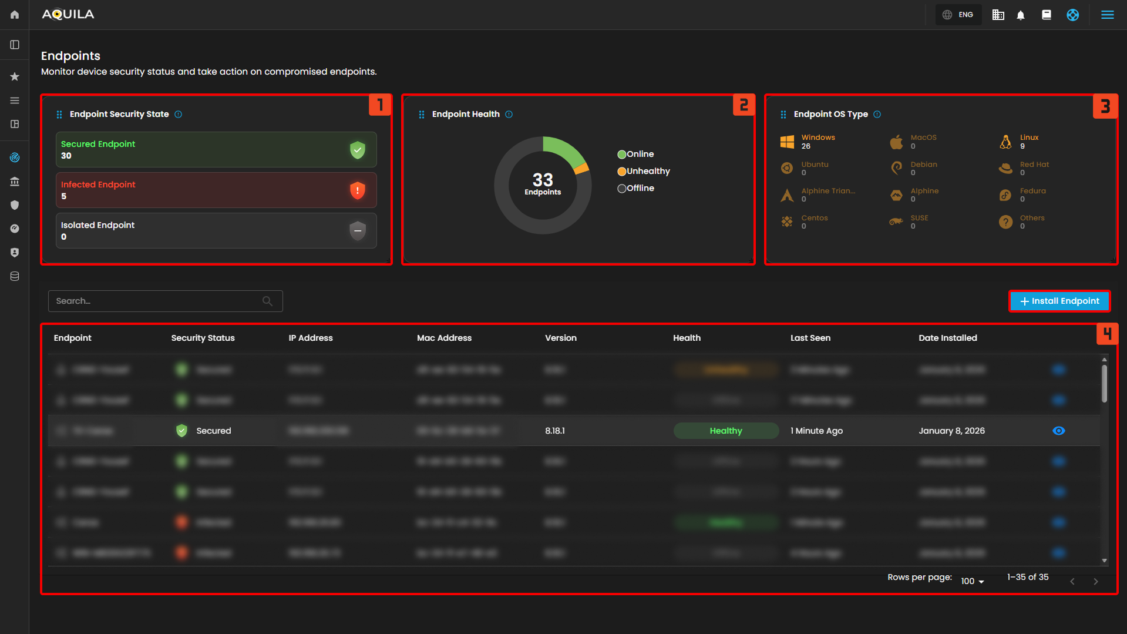
Task: Toggle the Offline legend item
Action: (x=635, y=188)
